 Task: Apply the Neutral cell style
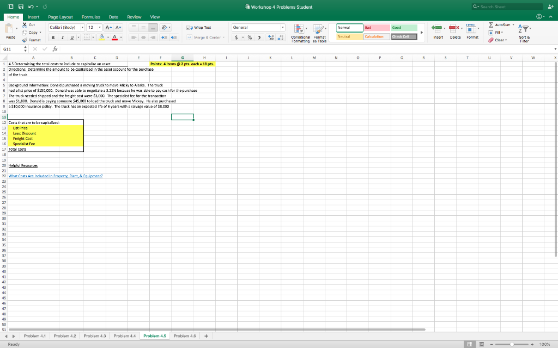(x=349, y=36)
